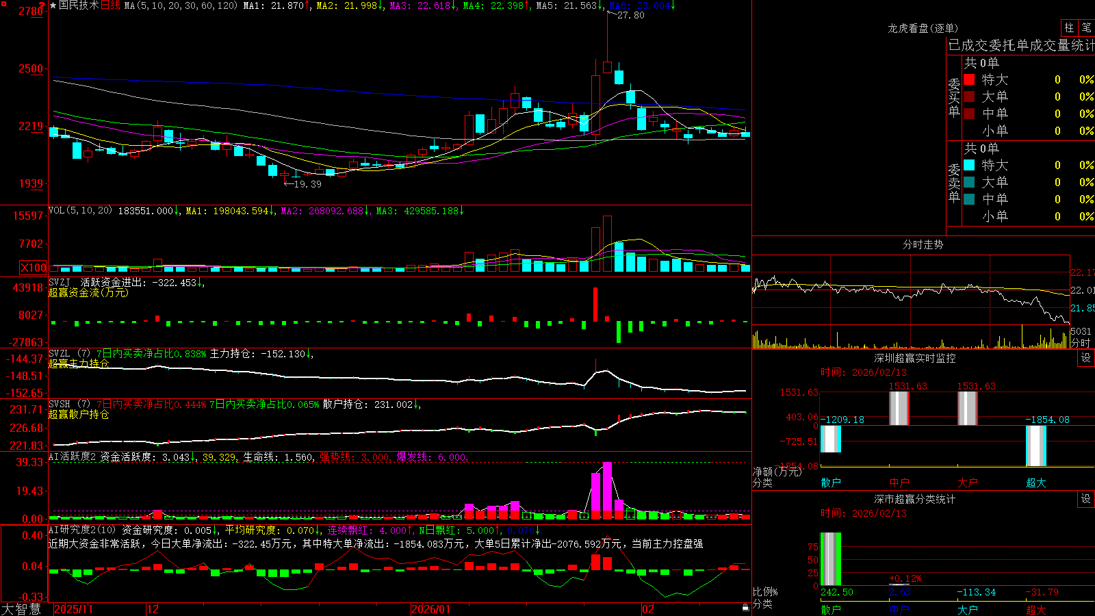Click the bright red 特大 buy-order swatch
1095x616 pixels.
click(x=969, y=79)
